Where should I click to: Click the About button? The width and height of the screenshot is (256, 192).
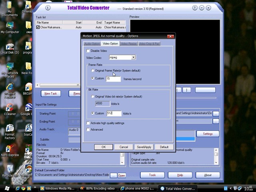208,175
